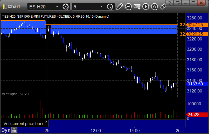Click the symbol link arrows icon
Viewport: 209px width, 134px height.
pos(163,7)
